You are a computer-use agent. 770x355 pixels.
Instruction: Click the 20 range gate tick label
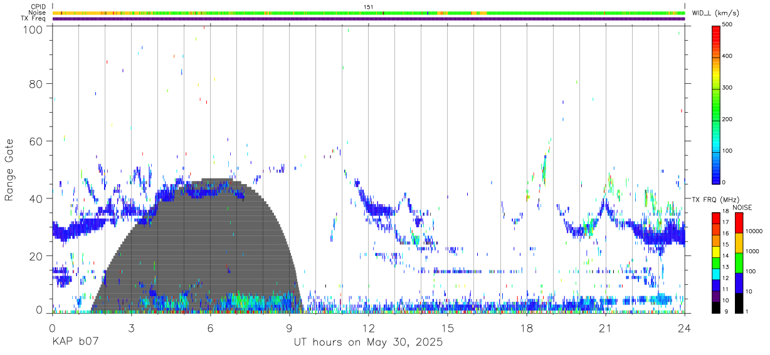point(36,256)
